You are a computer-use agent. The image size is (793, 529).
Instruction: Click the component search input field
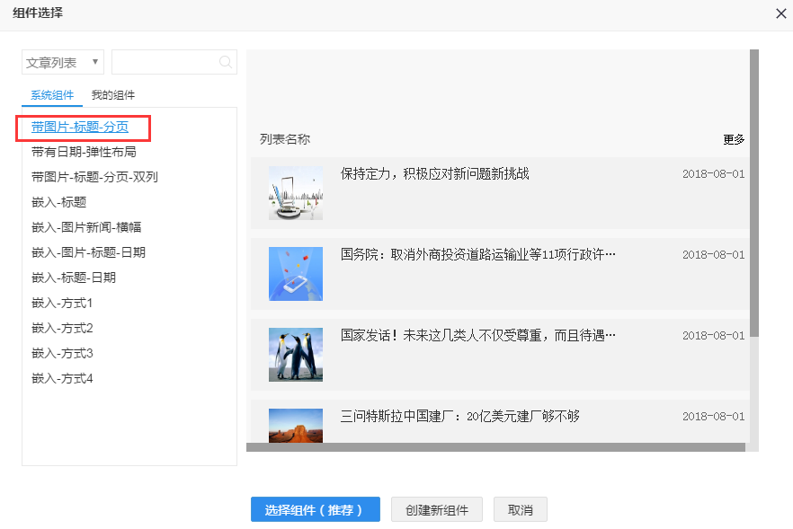(165, 62)
